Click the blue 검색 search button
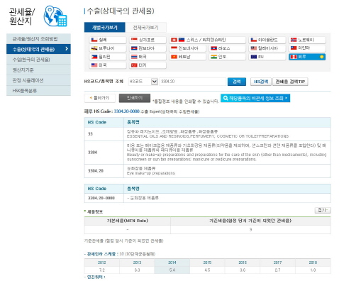The image size is (344, 281). pos(237,82)
